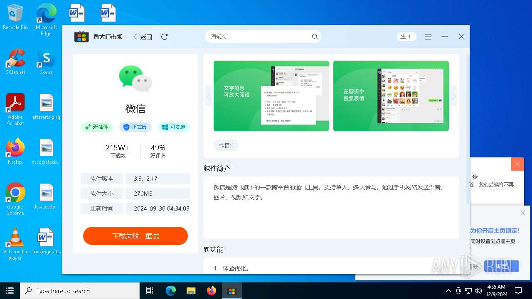Open the notification center icon
532x299 pixels.
(x=518, y=291)
